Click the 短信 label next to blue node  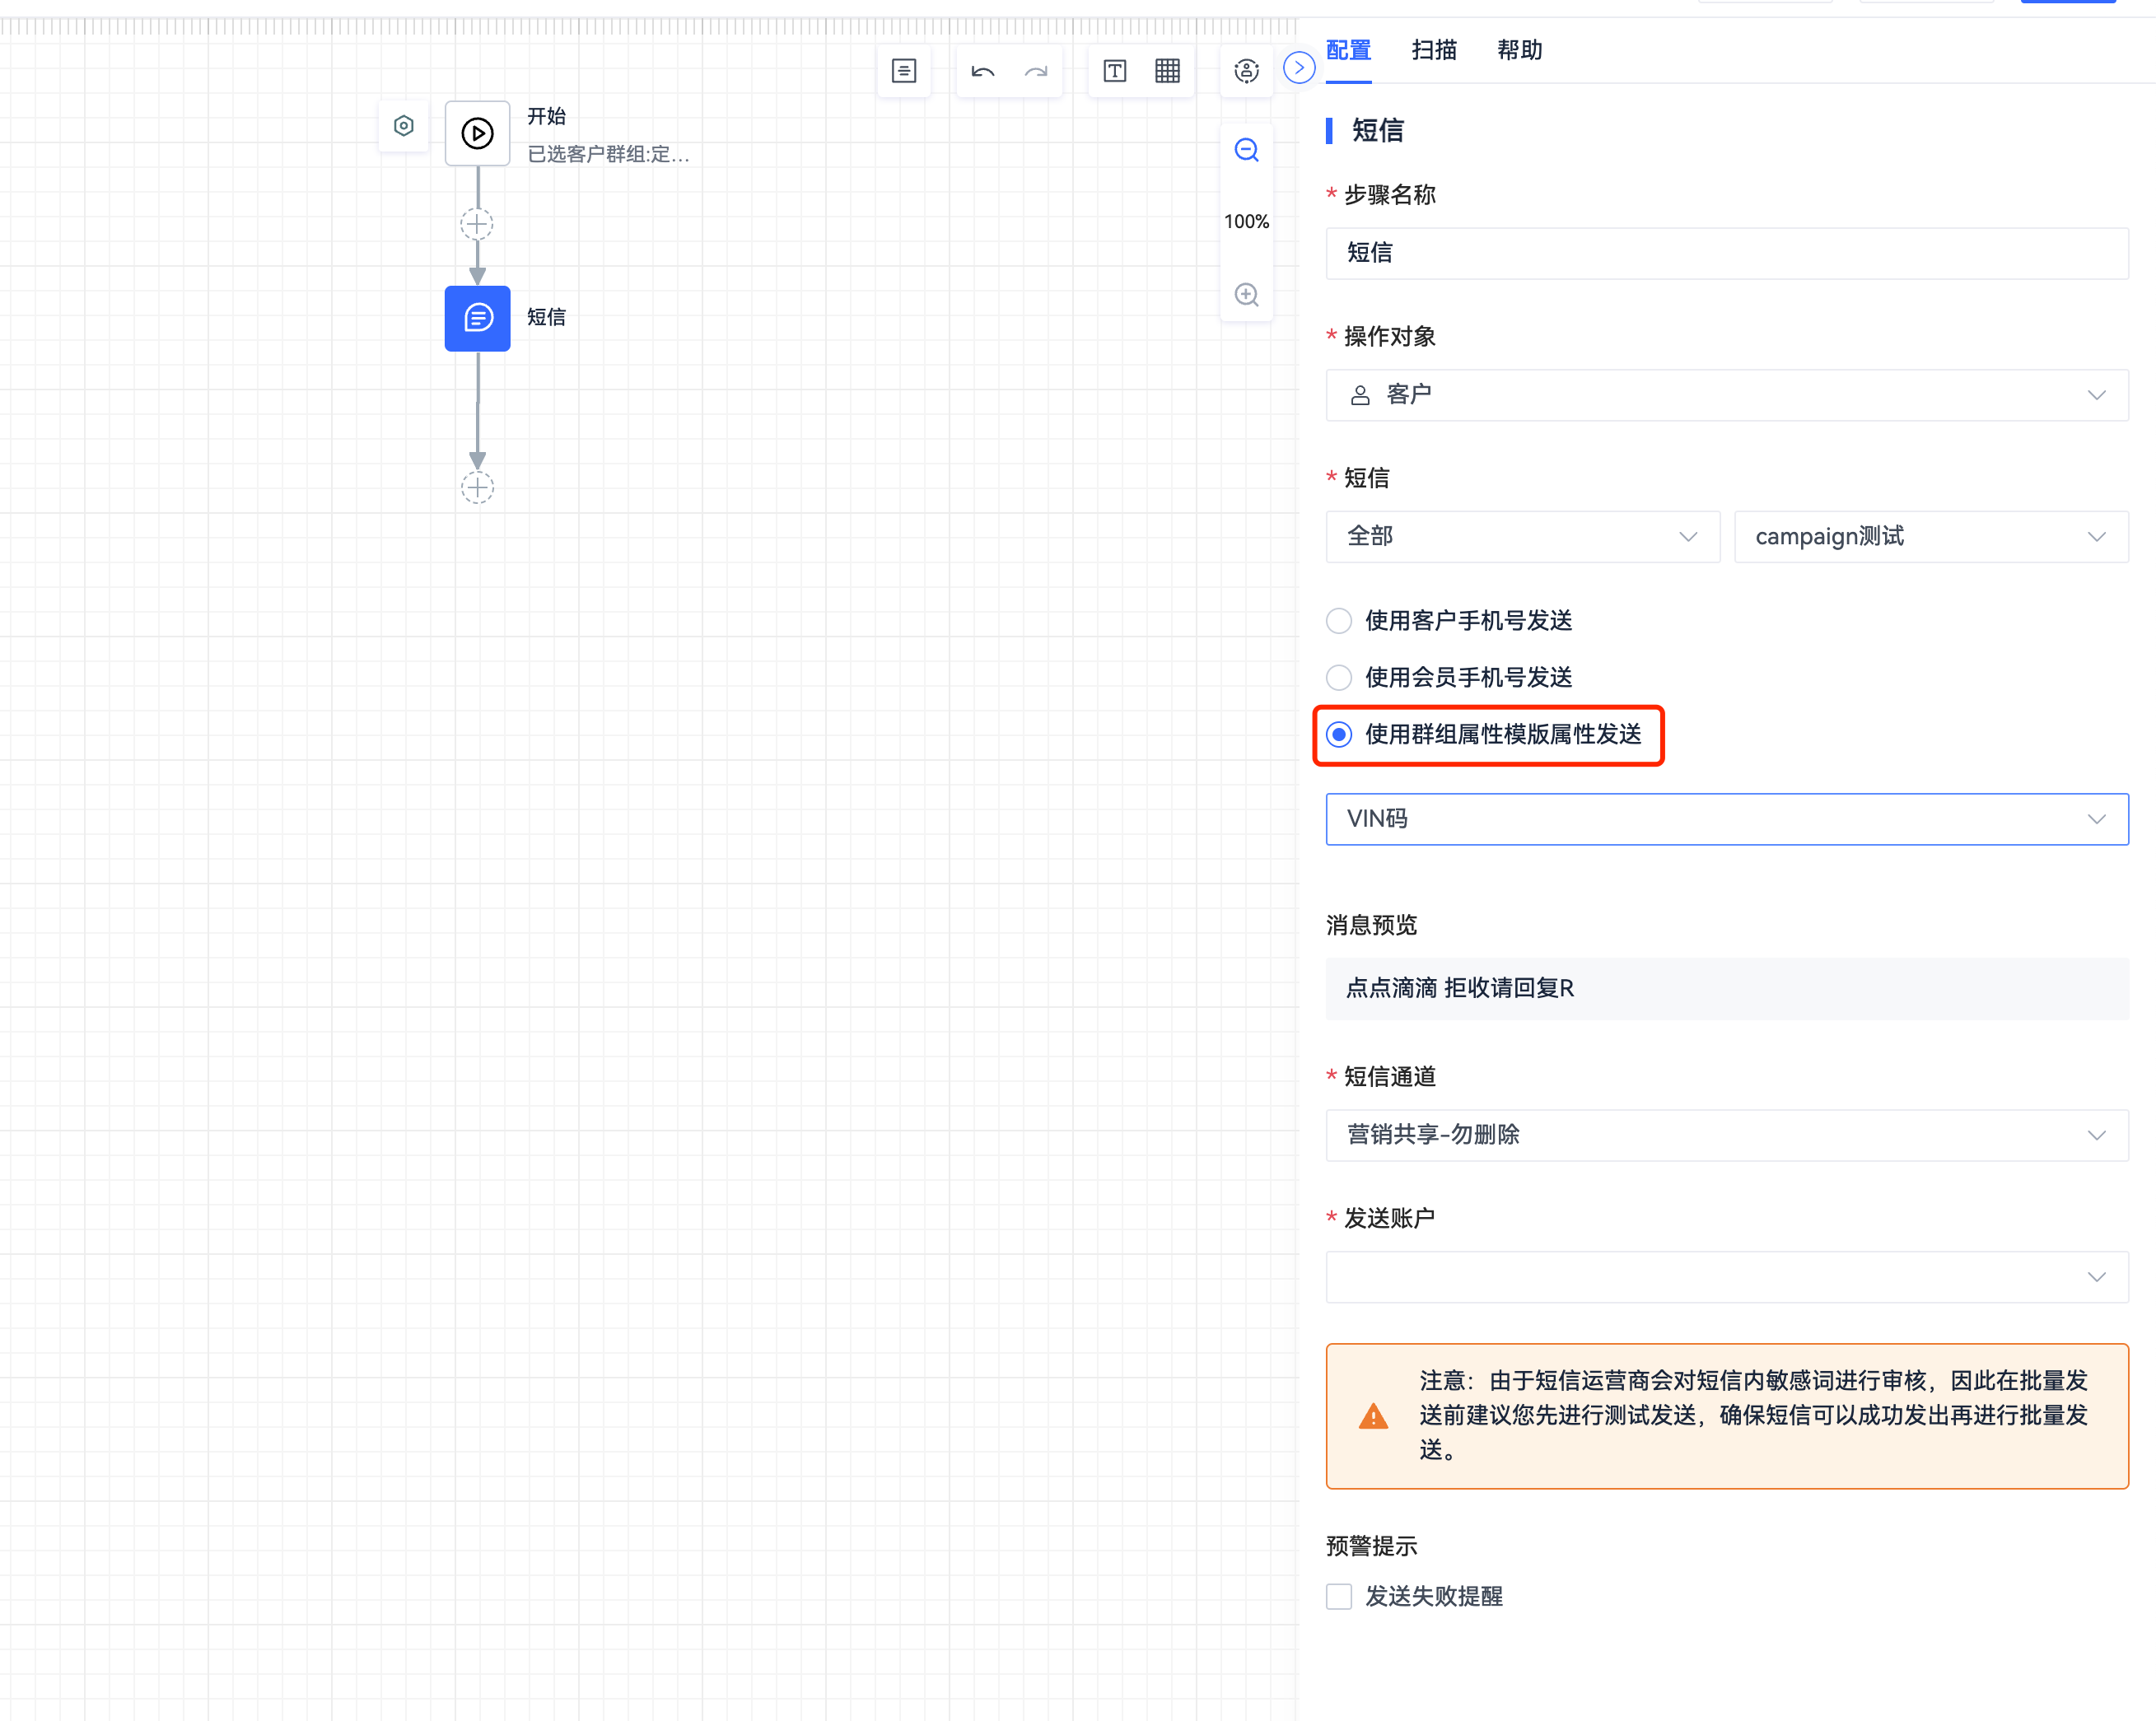[546, 318]
